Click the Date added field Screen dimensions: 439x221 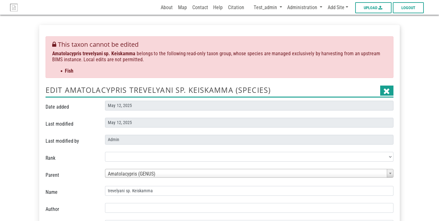249,105
